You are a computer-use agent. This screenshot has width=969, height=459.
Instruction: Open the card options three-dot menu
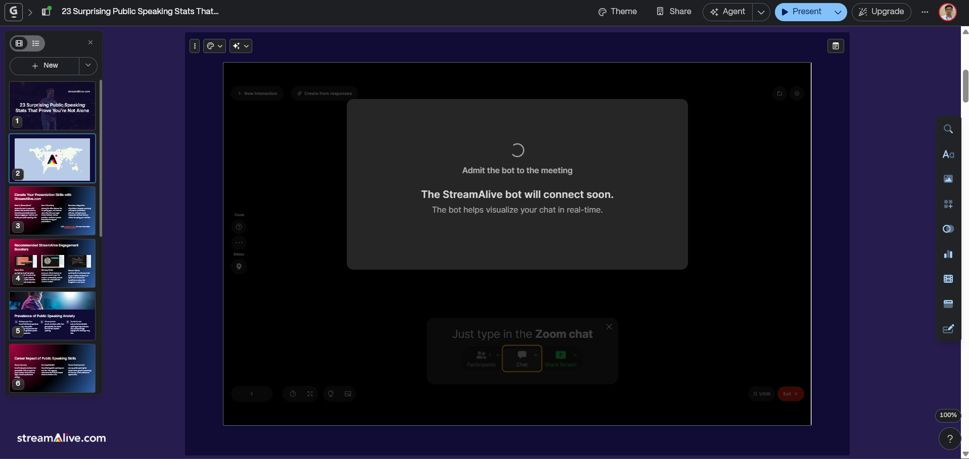195,46
